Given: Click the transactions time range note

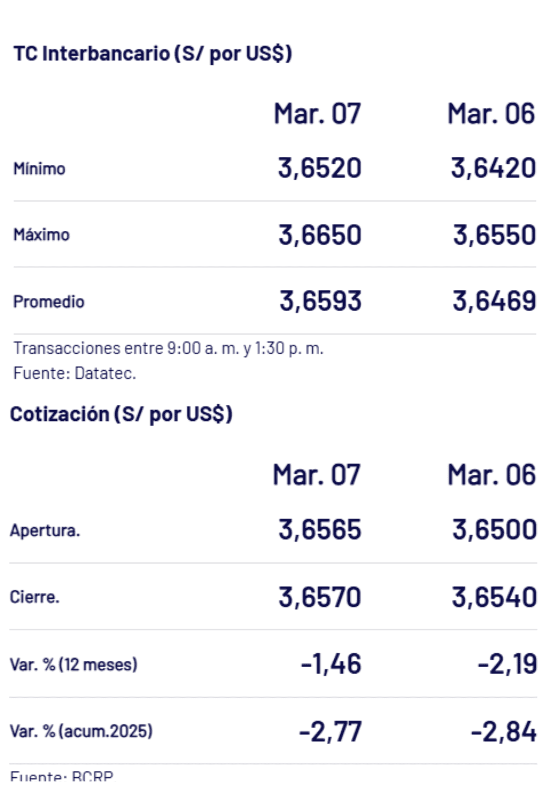Looking at the screenshot, I should click(x=168, y=348).
